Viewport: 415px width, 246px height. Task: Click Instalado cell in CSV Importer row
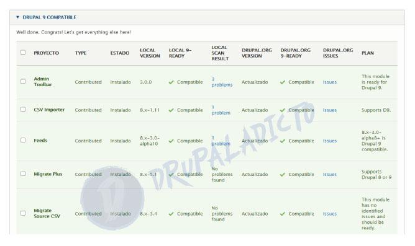(x=121, y=110)
